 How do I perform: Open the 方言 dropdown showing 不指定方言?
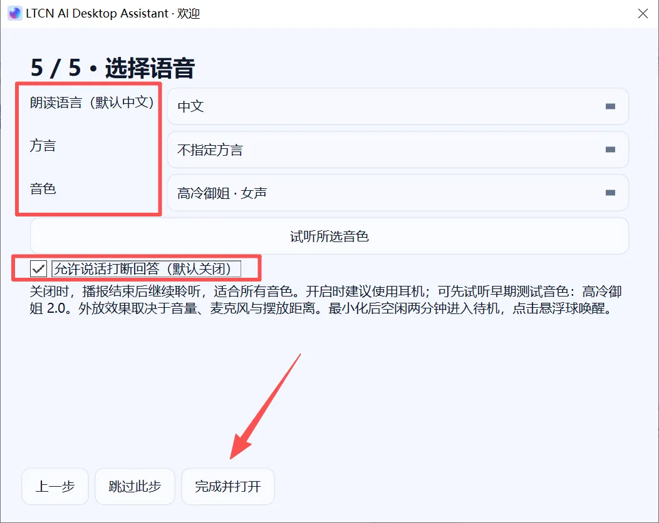point(398,150)
